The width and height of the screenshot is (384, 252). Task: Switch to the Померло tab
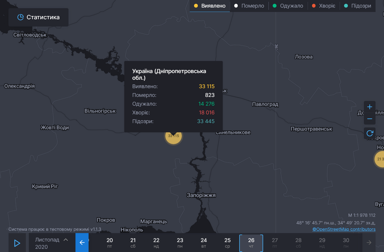(249, 6)
